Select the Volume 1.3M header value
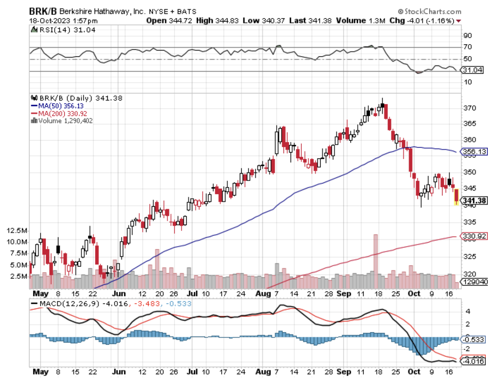The image size is (499, 385). (360, 21)
